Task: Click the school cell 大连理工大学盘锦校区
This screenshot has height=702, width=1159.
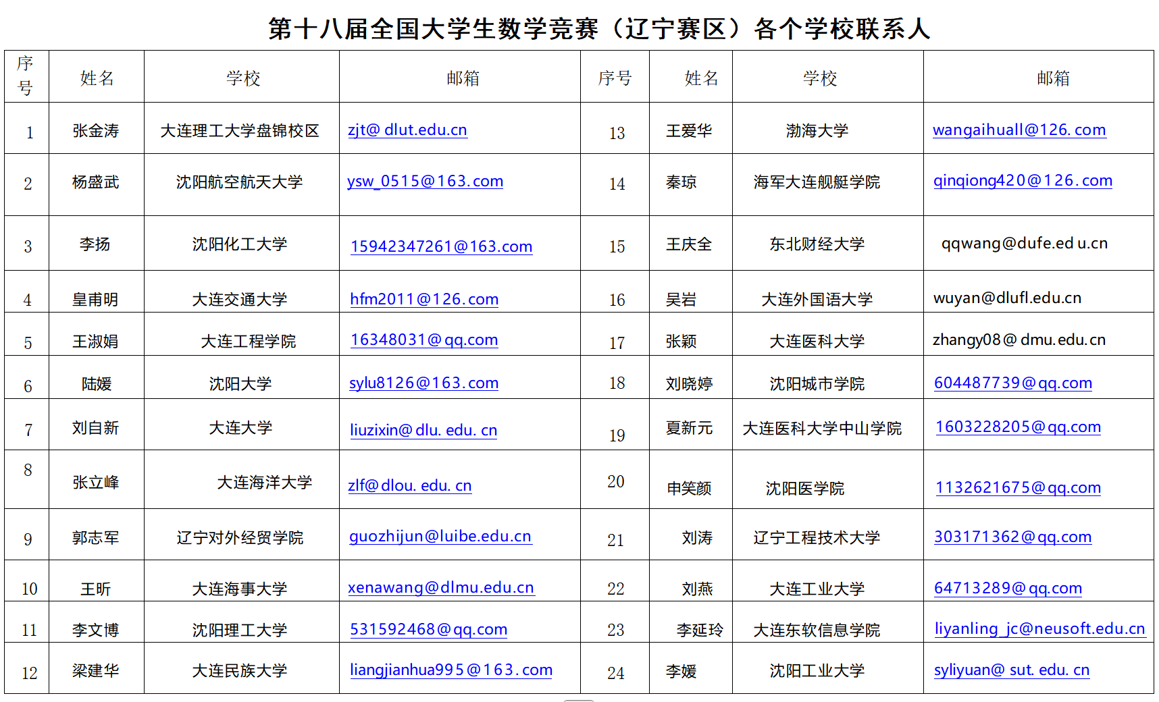Action: click(240, 131)
